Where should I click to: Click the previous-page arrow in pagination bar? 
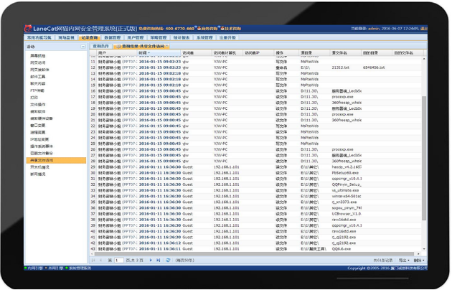coord(100,261)
